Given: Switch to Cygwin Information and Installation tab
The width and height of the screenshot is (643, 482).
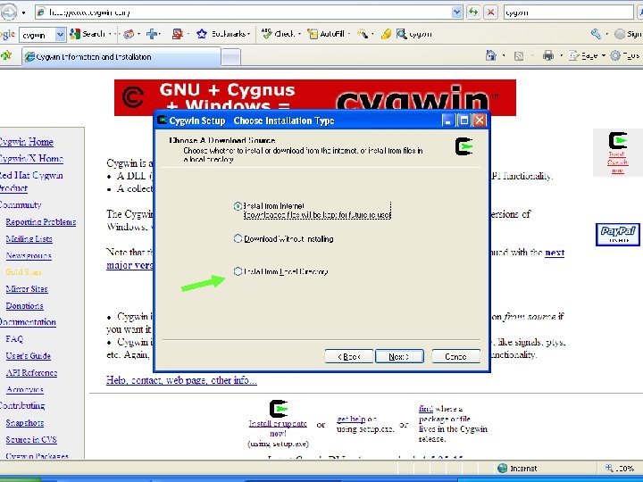Looking at the screenshot, I should (121, 56).
